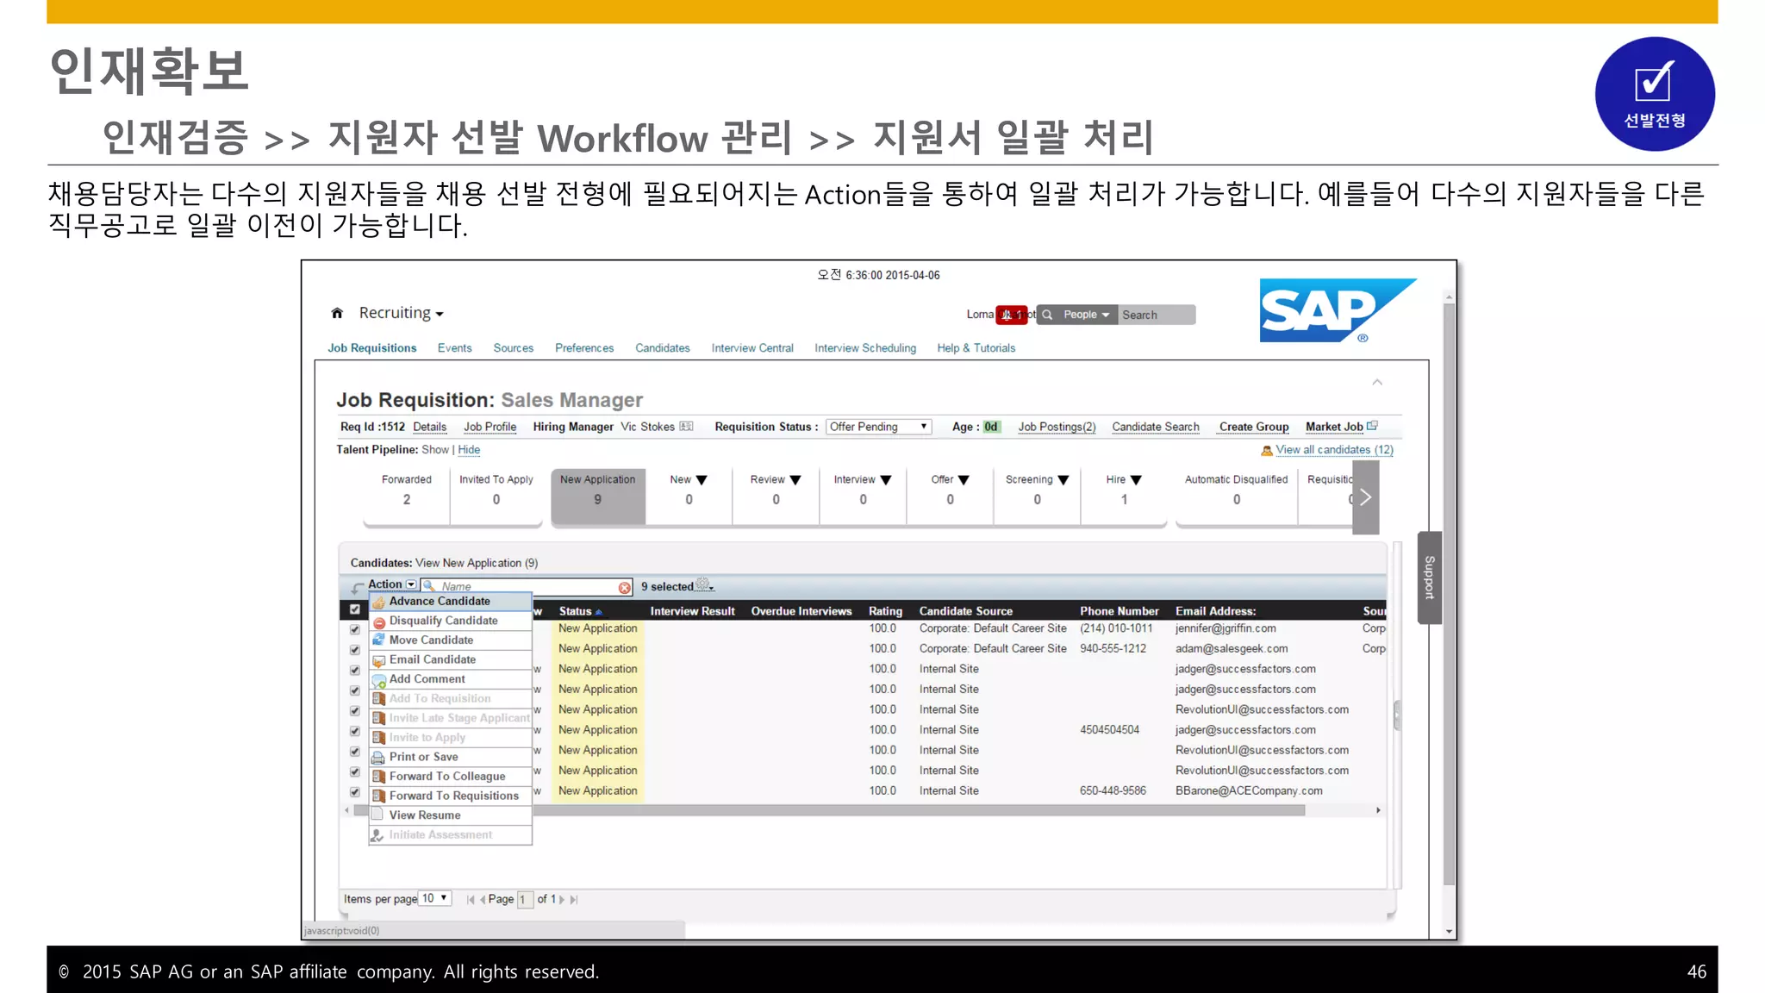Uncheck the checkbox of the fourth candidate row
This screenshot has height=993, width=1765.
pos(354,690)
